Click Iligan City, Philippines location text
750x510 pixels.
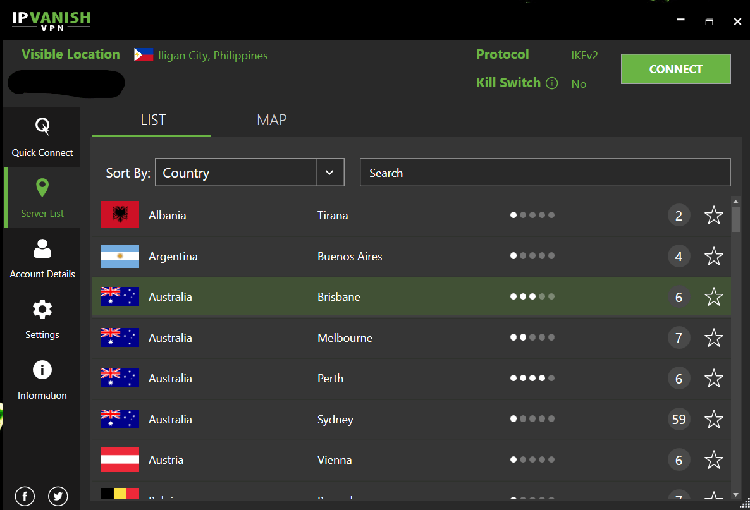(x=213, y=56)
